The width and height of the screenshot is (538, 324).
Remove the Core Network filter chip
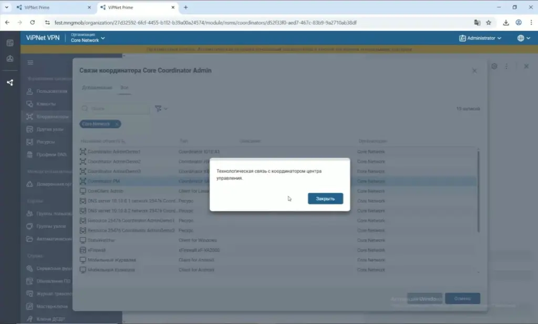(x=117, y=124)
